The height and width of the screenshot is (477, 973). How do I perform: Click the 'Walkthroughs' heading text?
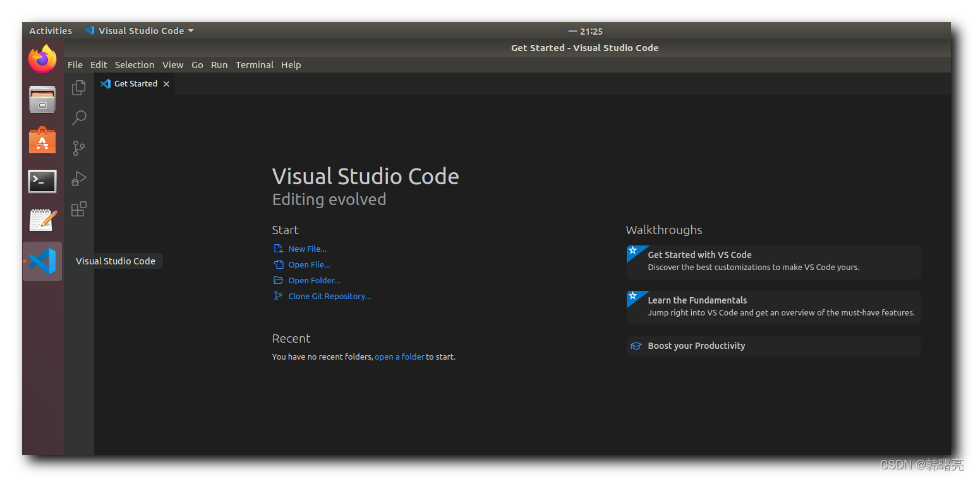pos(664,230)
